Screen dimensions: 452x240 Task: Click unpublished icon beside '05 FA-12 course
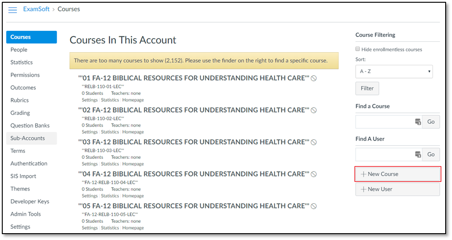[x=314, y=206]
